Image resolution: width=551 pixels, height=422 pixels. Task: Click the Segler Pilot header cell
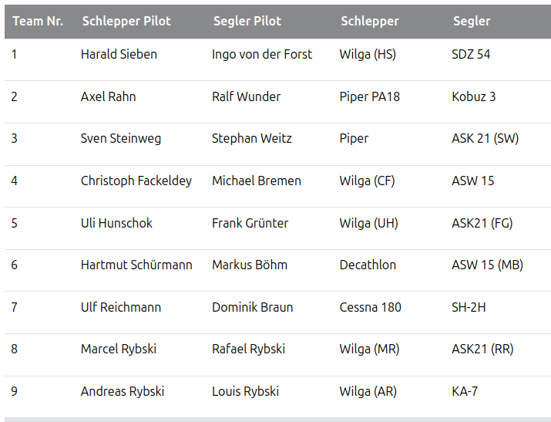247,21
